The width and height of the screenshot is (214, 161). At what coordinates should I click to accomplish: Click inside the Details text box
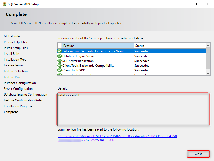(x=133, y=109)
